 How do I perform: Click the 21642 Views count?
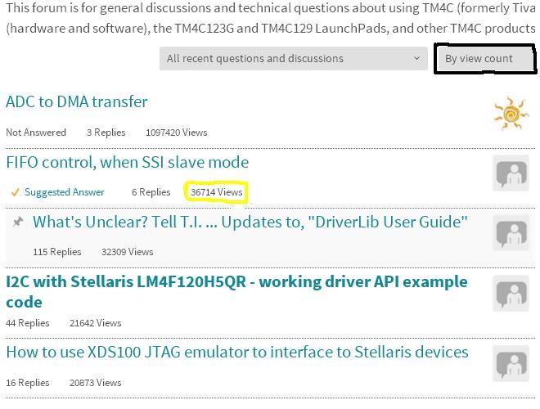click(x=96, y=323)
